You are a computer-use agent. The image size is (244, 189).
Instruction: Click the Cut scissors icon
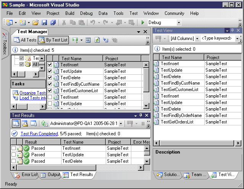coord(64,22)
